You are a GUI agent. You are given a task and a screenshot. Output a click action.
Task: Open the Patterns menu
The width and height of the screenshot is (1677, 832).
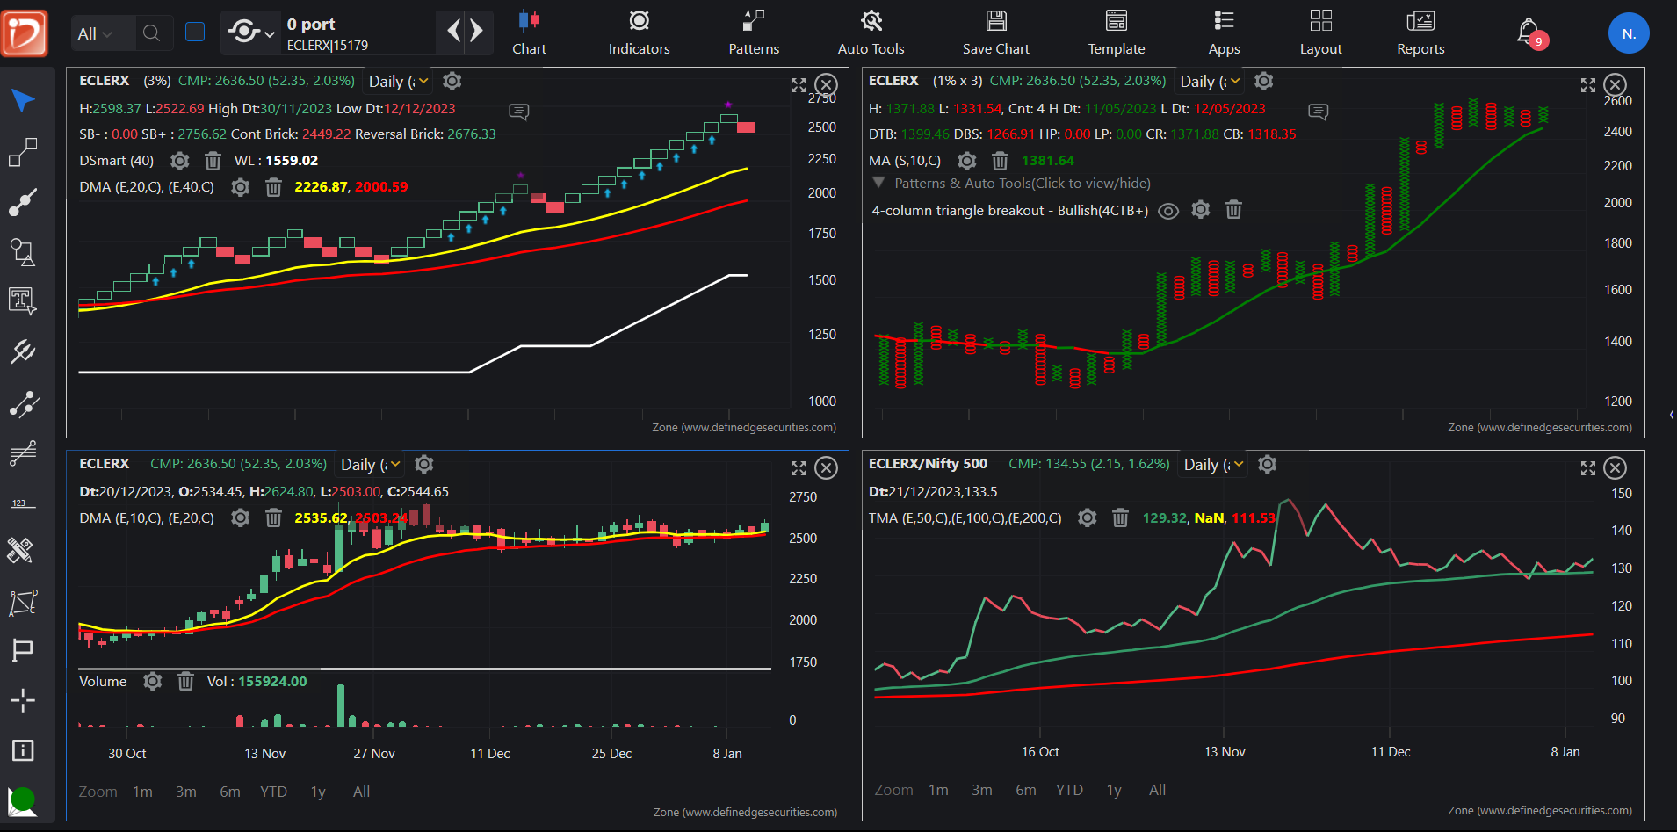(x=754, y=33)
